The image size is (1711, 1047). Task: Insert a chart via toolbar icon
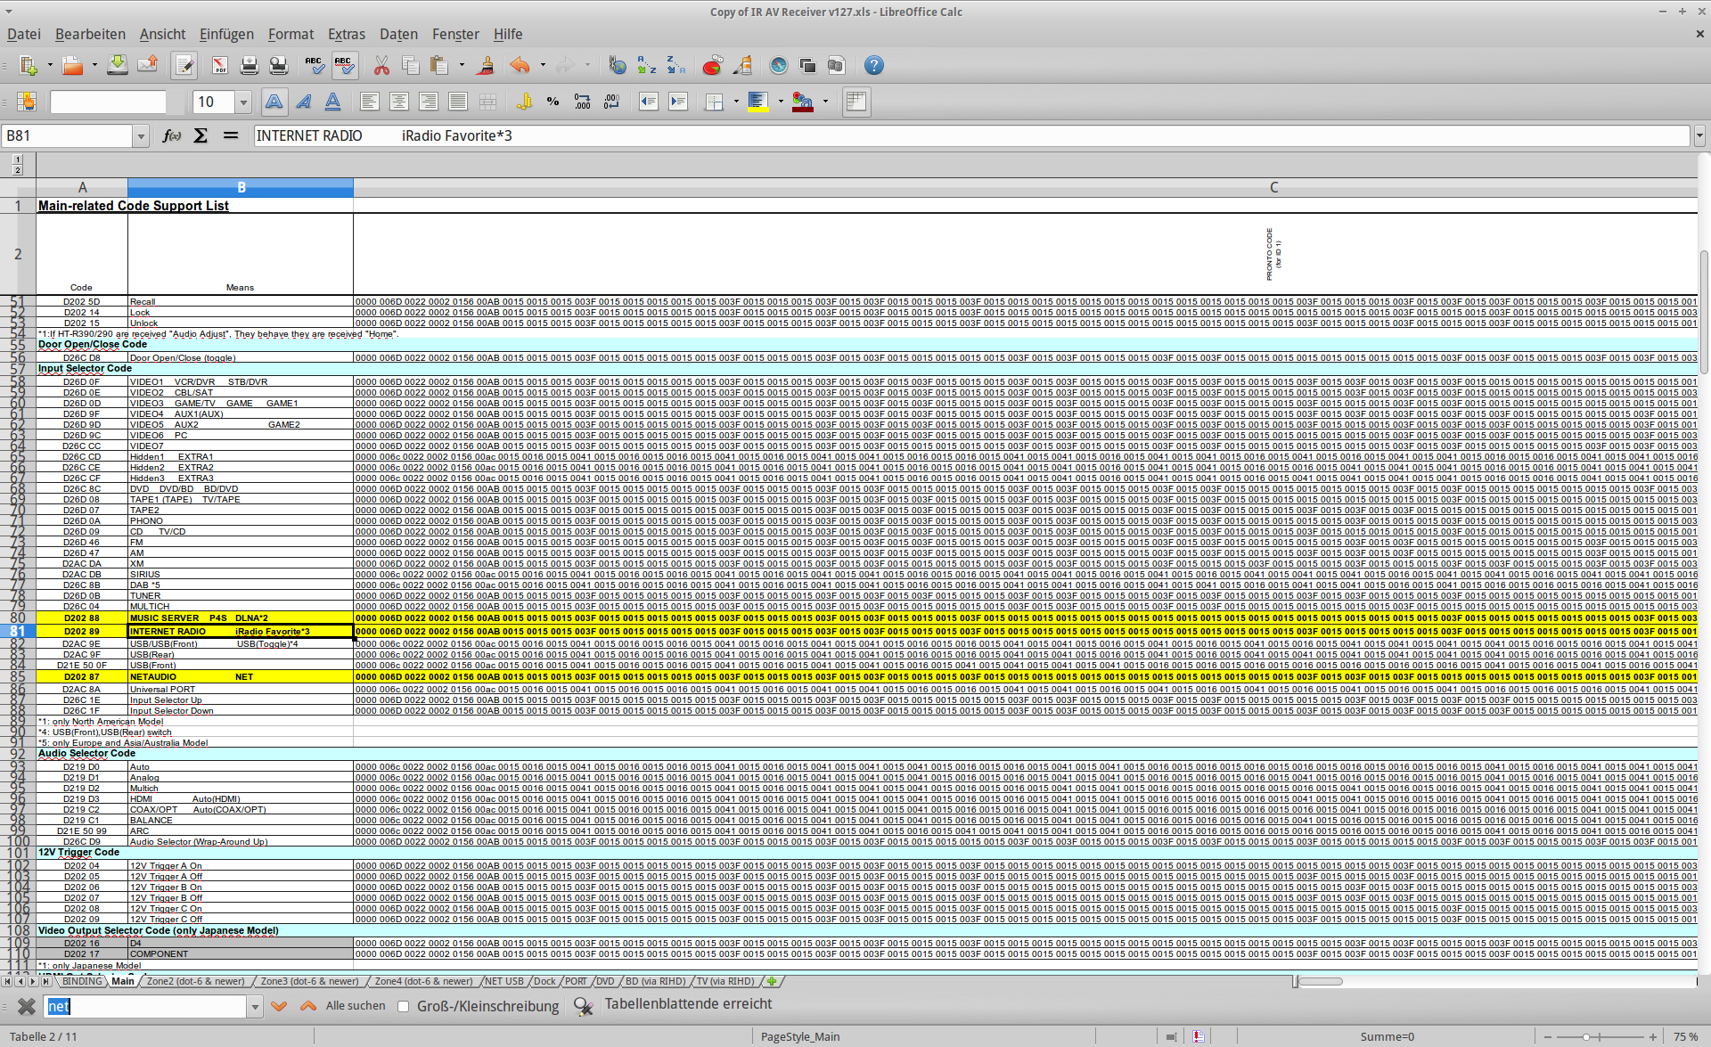pos(712,66)
